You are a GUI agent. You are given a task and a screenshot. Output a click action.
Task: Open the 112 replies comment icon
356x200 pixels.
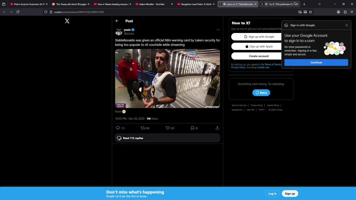(x=118, y=128)
